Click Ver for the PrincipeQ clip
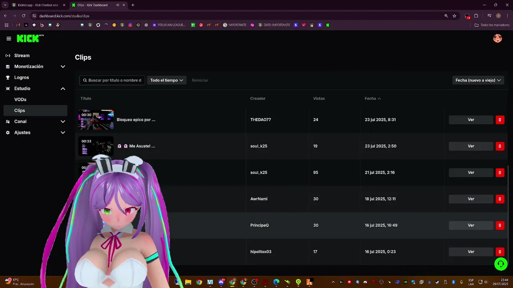Image resolution: width=513 pixels, height=288 pixels. pos(471,225)
